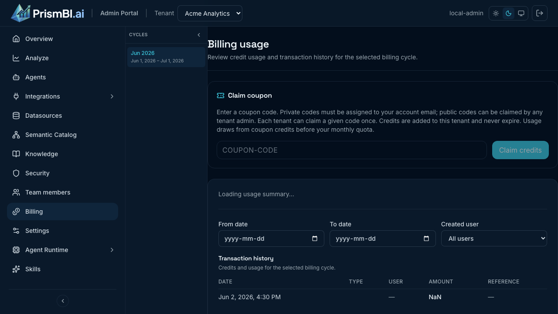The image size is (558, 314).
Task: Click the local-admin username
Action: (x=466, y=13)
